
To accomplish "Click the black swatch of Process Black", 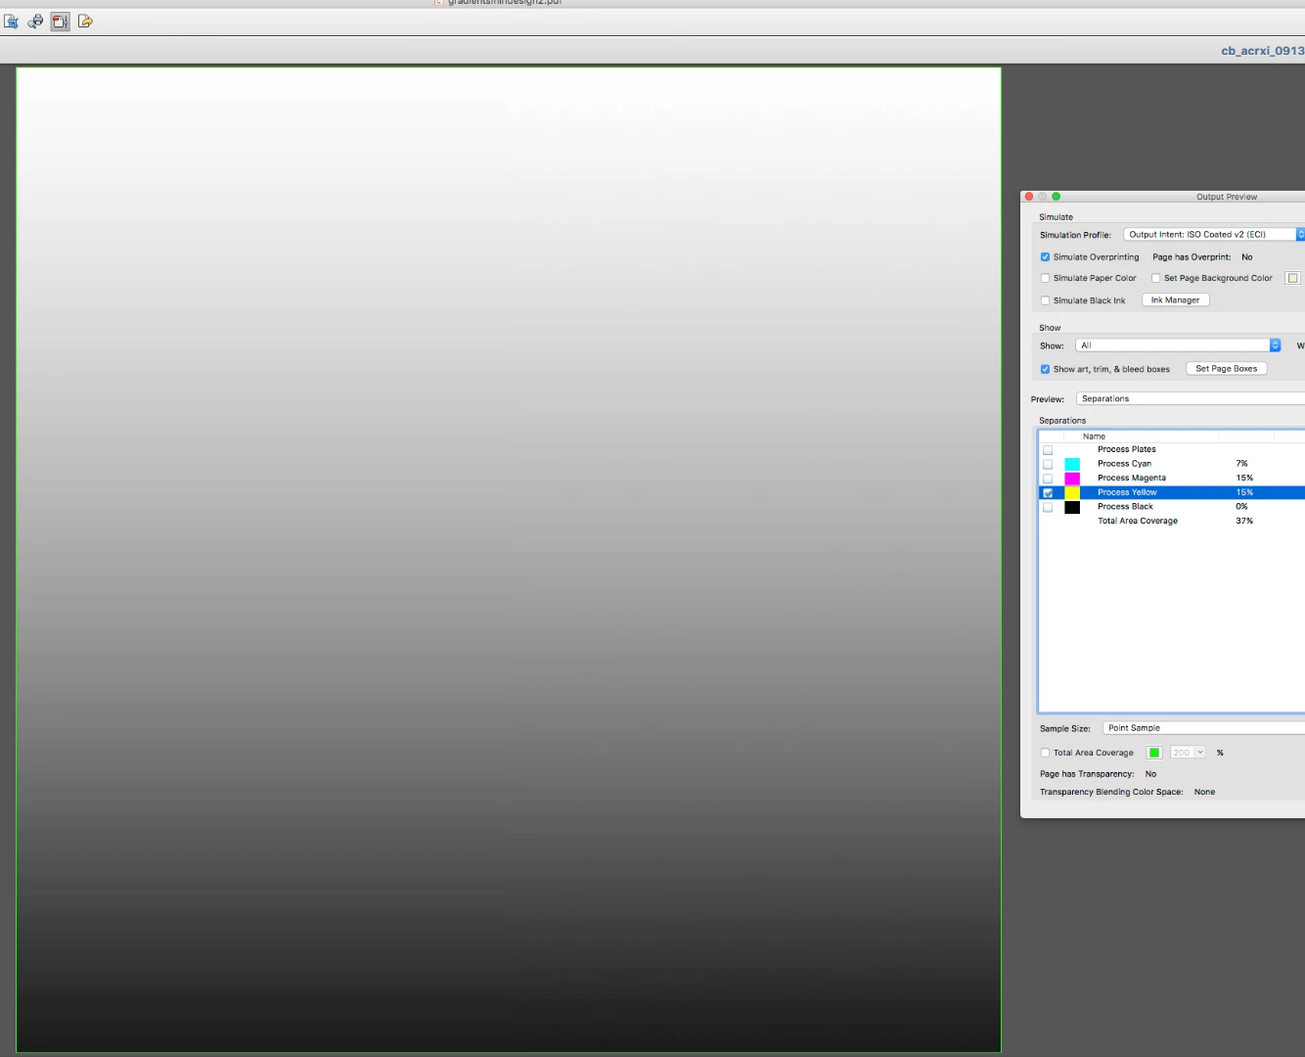I will [1072, 507].
